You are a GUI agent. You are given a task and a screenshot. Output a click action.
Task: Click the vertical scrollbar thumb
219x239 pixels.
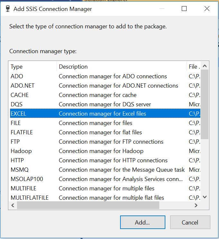click(x=205, y=104)
